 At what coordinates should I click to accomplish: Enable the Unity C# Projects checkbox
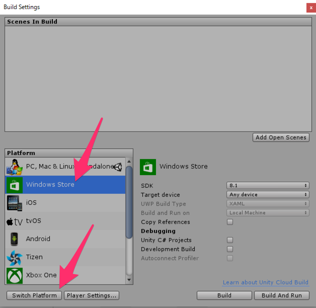tap(230, 240)
